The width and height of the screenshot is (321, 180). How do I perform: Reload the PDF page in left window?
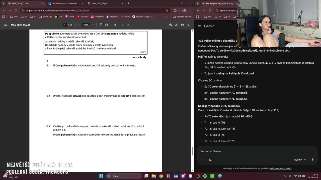click(16, 10)
